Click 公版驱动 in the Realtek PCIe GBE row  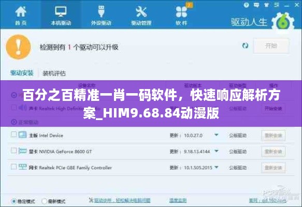tap(238, 168)
